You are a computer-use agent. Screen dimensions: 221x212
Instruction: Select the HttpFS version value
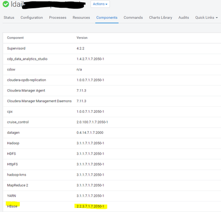click(90, 164)
